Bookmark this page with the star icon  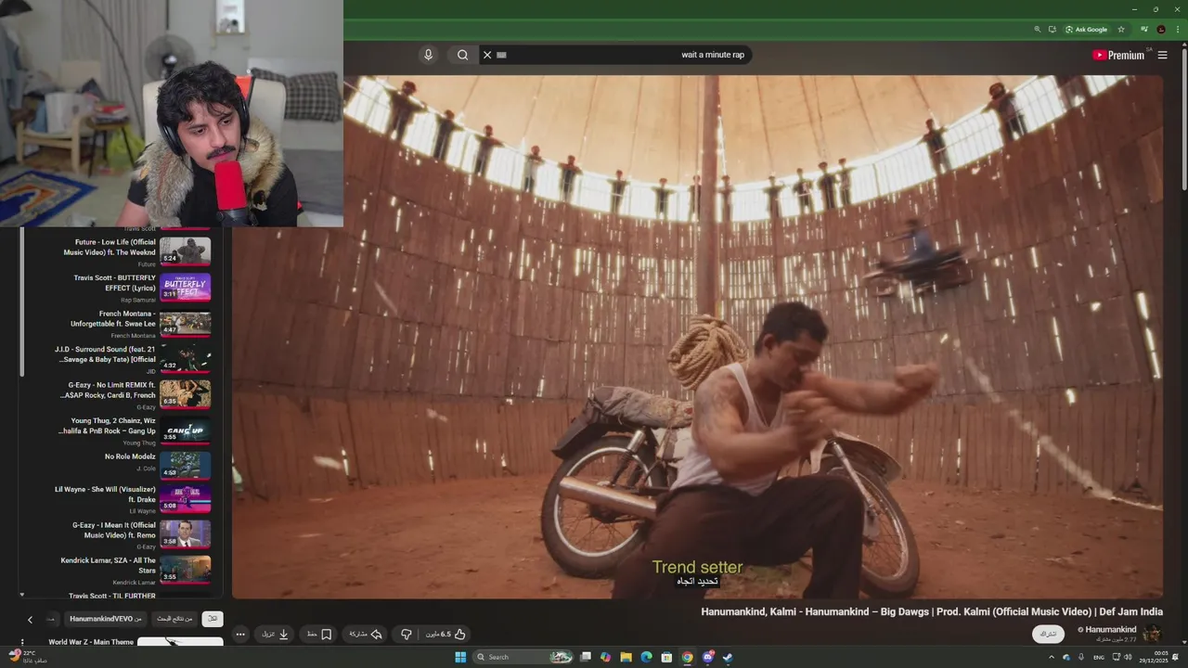1121,30
